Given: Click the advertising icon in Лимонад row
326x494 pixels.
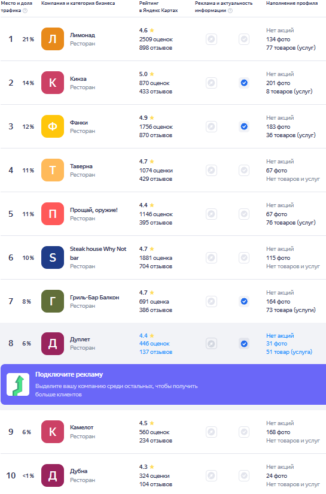Looking at the screenshot, I should [212, 40].
